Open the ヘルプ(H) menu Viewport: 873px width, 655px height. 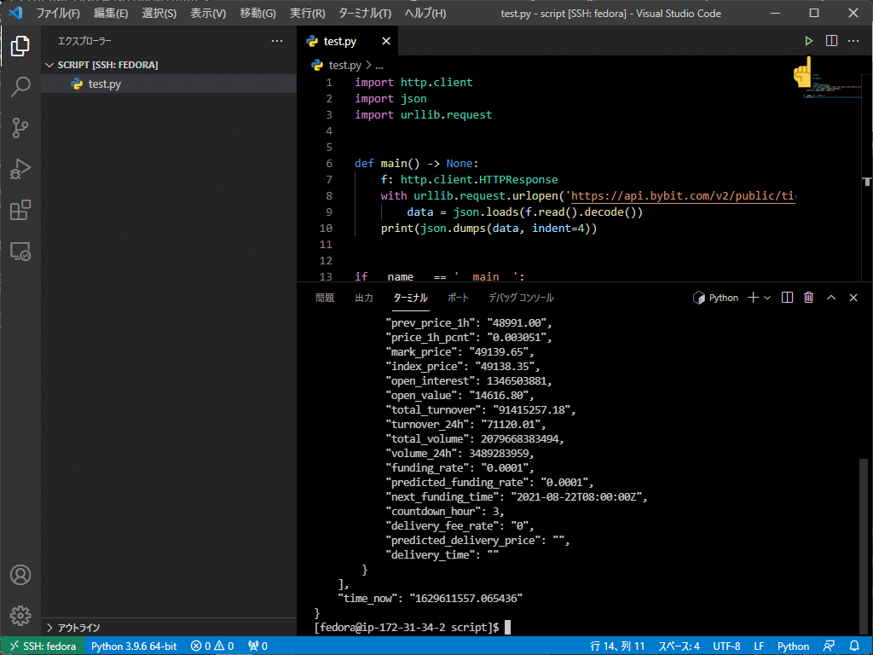click(425, 13)
